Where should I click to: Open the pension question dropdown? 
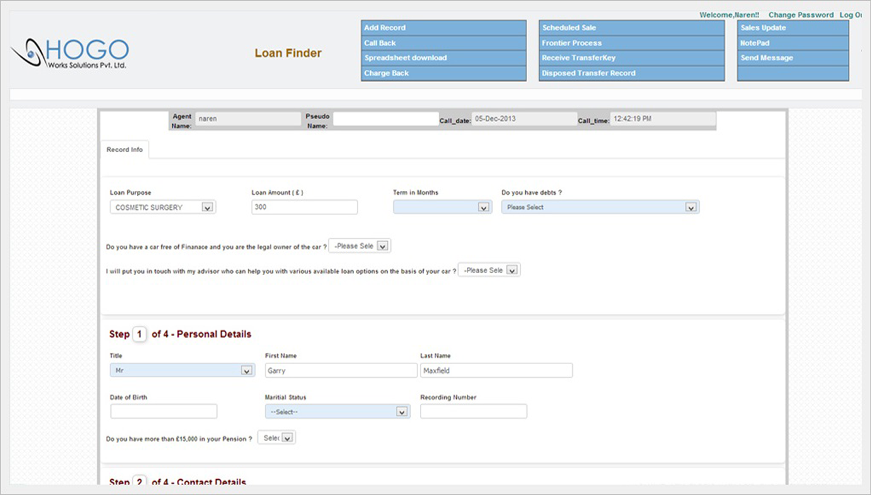tap(277, 438)
